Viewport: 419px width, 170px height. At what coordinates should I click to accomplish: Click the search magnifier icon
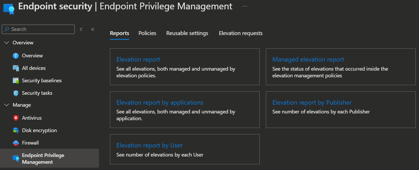(x=7, y=29)
